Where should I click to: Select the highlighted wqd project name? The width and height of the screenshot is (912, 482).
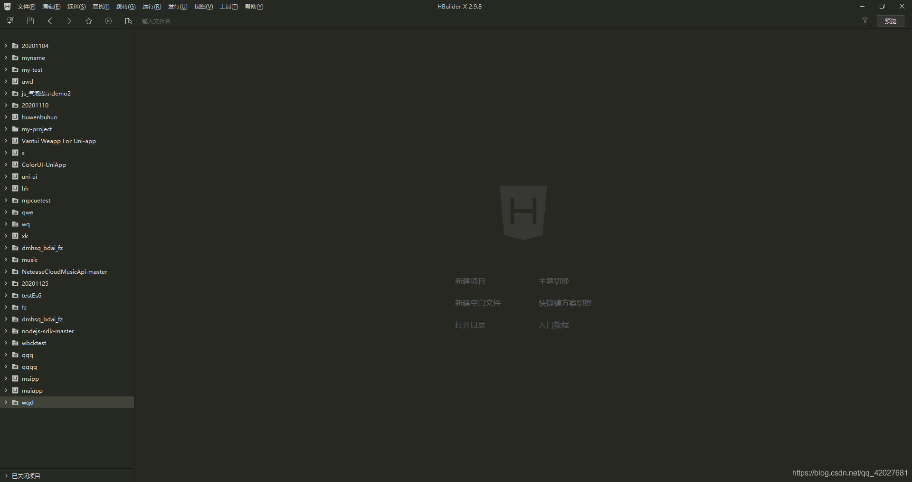click(28, 403)
